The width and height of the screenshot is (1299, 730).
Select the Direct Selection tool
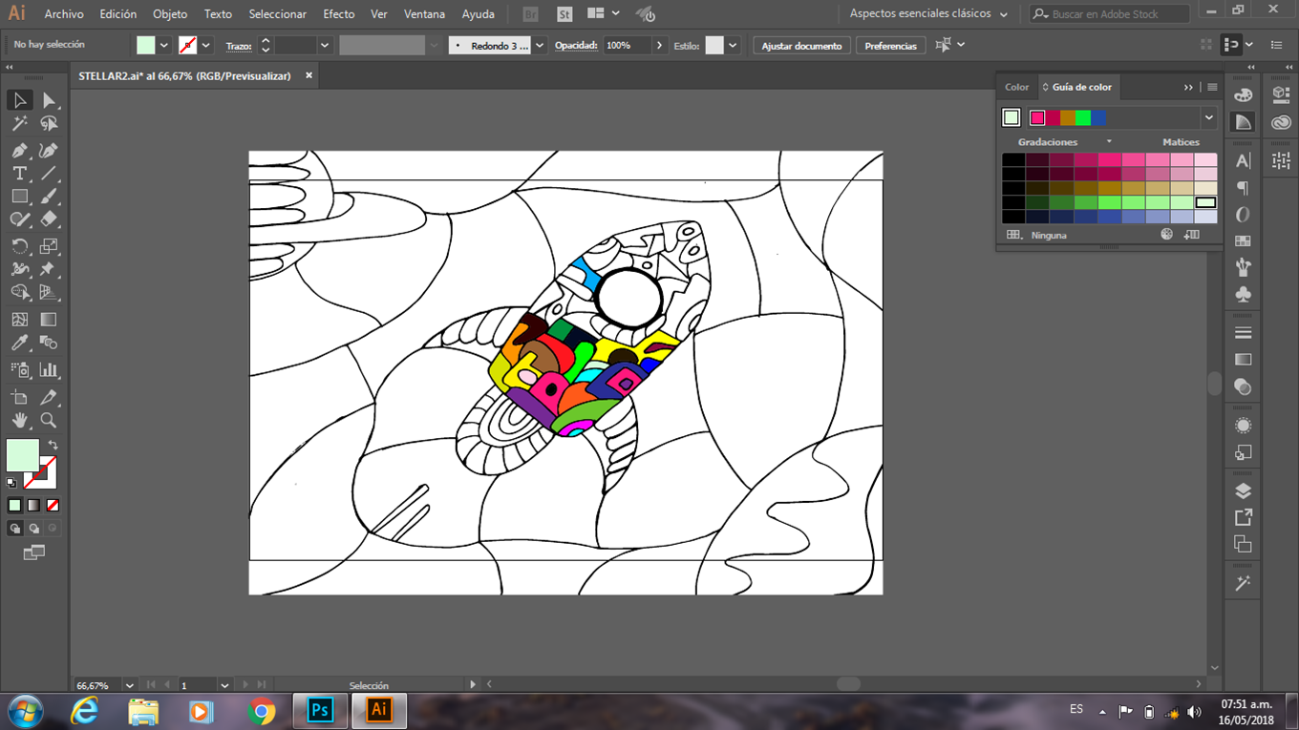(x=49, y=100)
